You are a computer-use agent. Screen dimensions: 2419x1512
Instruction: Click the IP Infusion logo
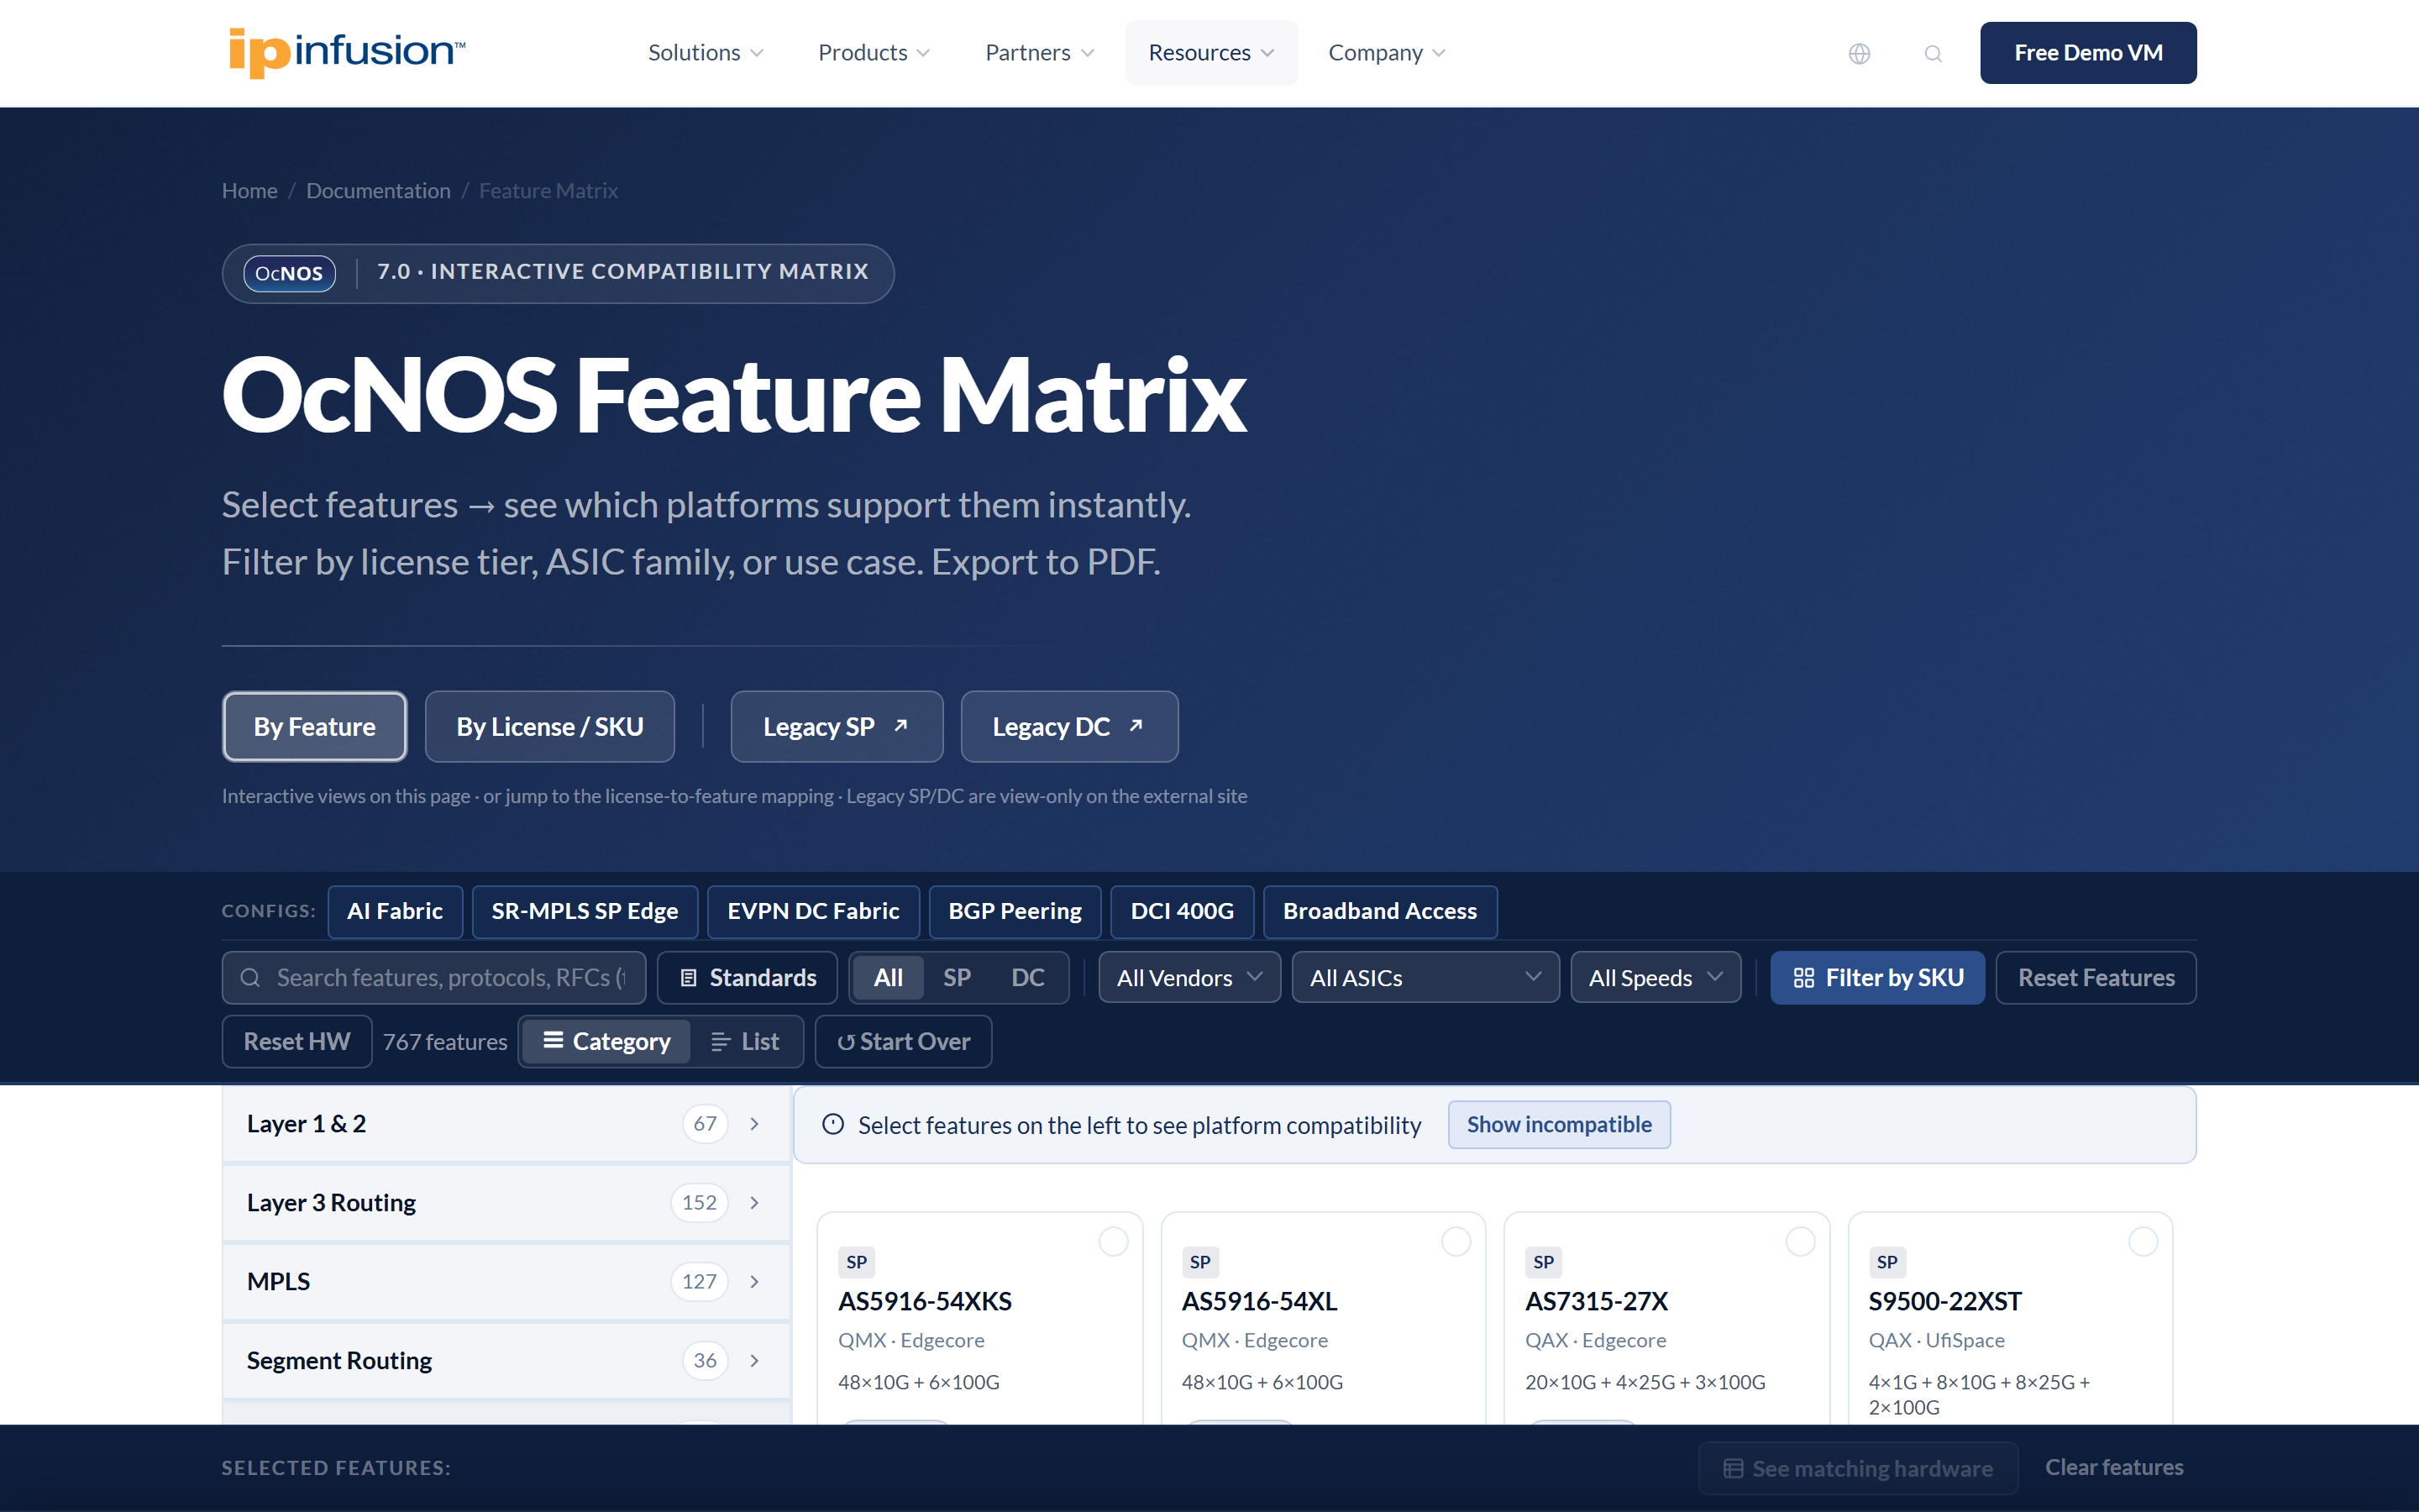(x=347, y=52)
